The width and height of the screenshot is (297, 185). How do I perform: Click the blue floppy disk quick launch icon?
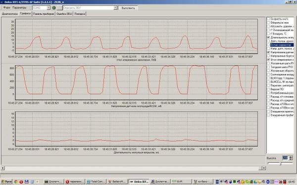[27, 182]
